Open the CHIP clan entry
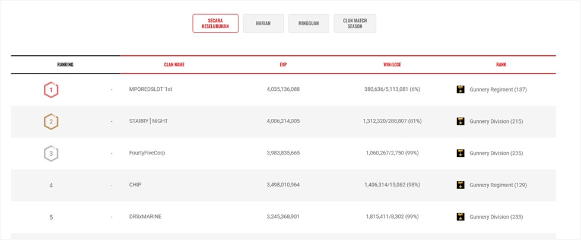Image resolution: width=581 pixels, height=240 pixels. coord(135,185)
